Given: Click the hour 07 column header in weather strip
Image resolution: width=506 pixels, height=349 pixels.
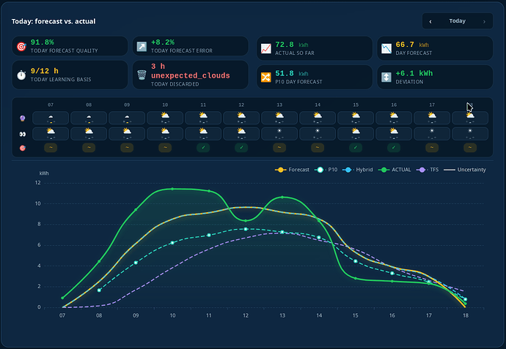Looking at the screenshot, I should tap(51, 105).
